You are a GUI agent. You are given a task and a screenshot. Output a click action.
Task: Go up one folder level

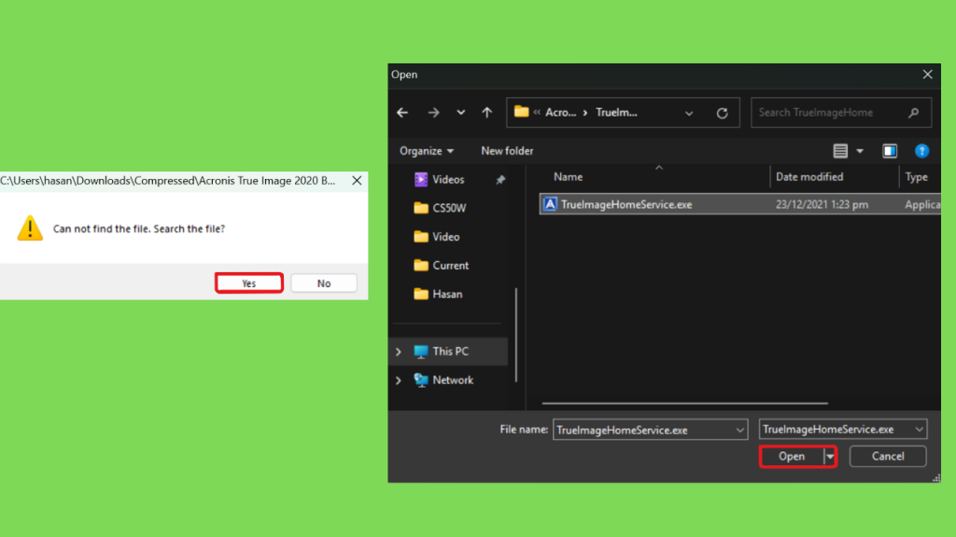click(486, 113)
